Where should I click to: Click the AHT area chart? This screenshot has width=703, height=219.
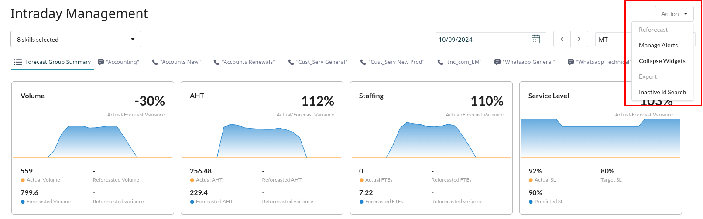[262, 140]
